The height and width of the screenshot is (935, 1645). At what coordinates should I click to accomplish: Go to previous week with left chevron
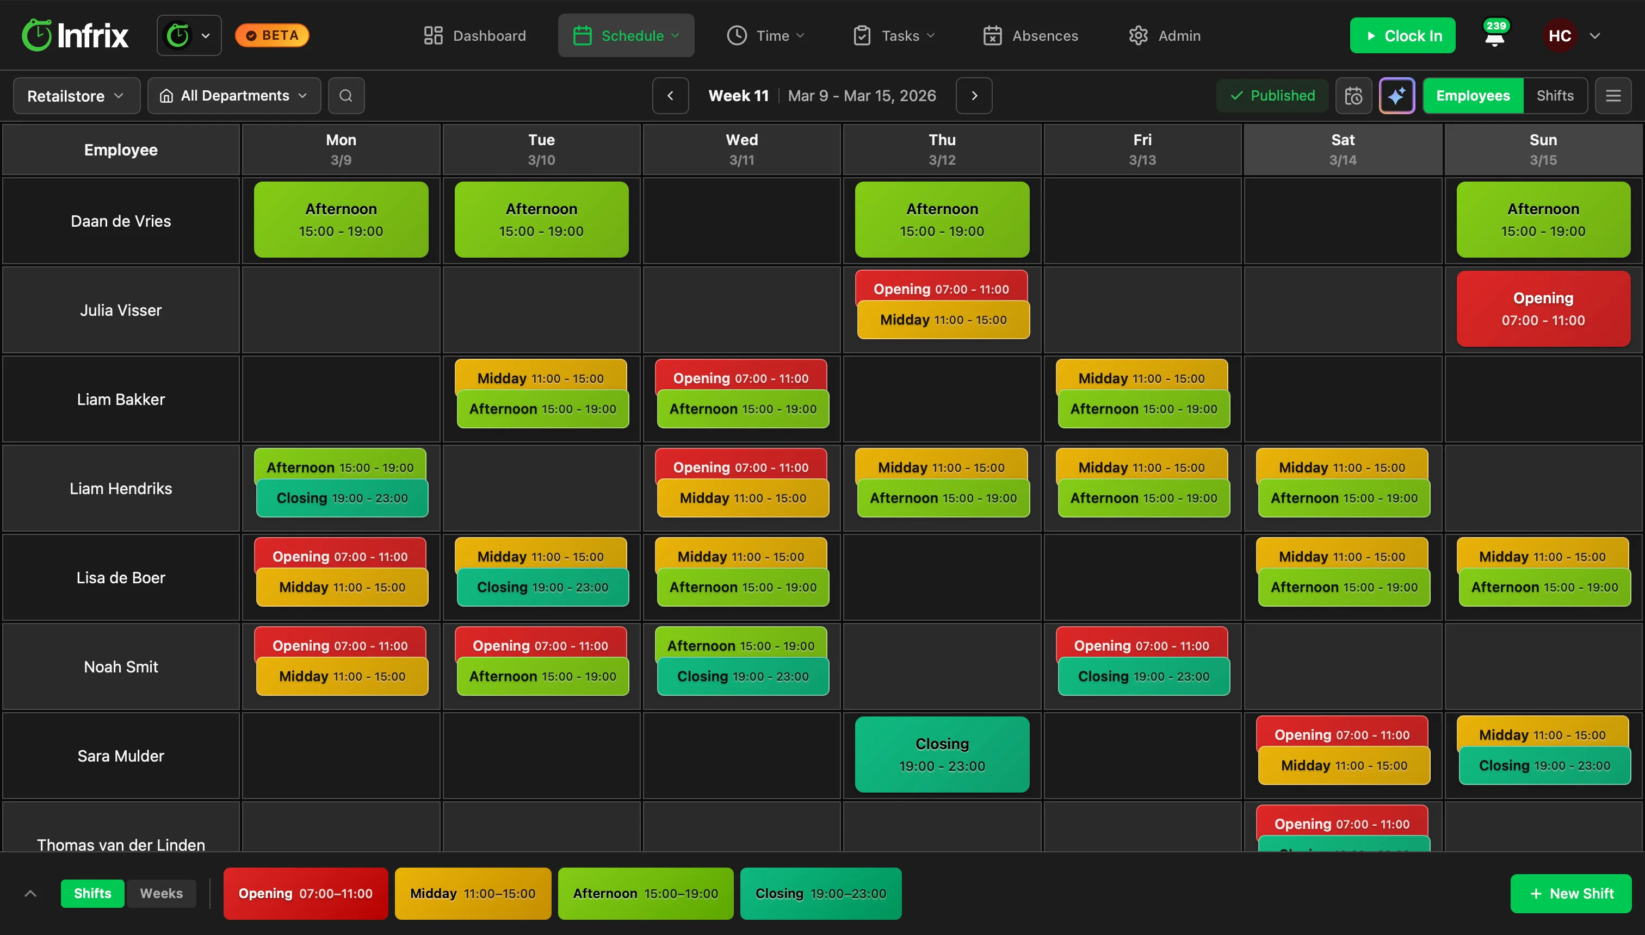670,95
